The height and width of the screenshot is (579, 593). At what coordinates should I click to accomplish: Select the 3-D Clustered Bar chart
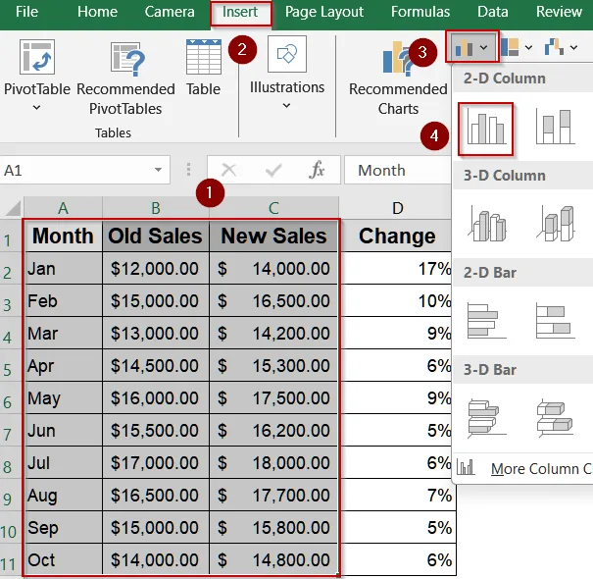pyautogui.click(x=487, y=418)
